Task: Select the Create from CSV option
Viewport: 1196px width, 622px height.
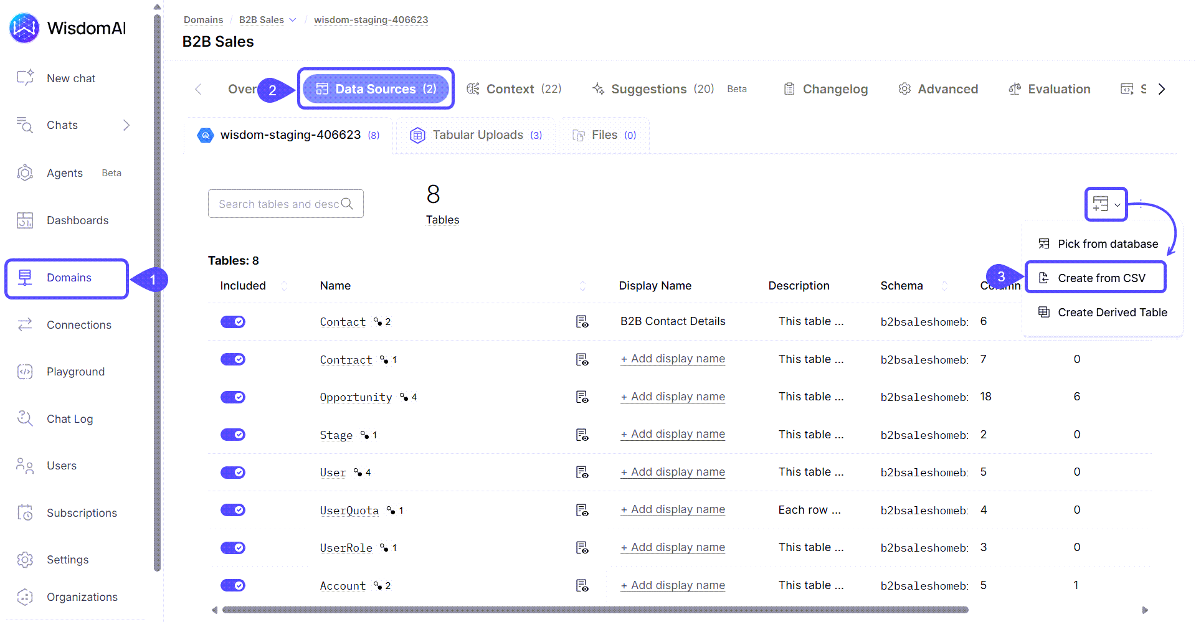Action: (x=1096, y=277)
